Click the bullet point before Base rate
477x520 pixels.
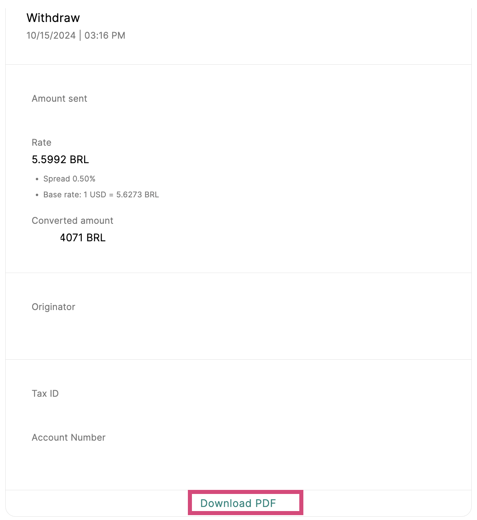37,195
